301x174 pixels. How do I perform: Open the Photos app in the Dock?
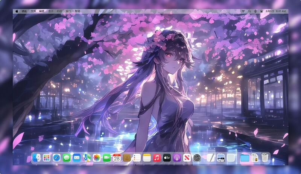pos(97,158)
